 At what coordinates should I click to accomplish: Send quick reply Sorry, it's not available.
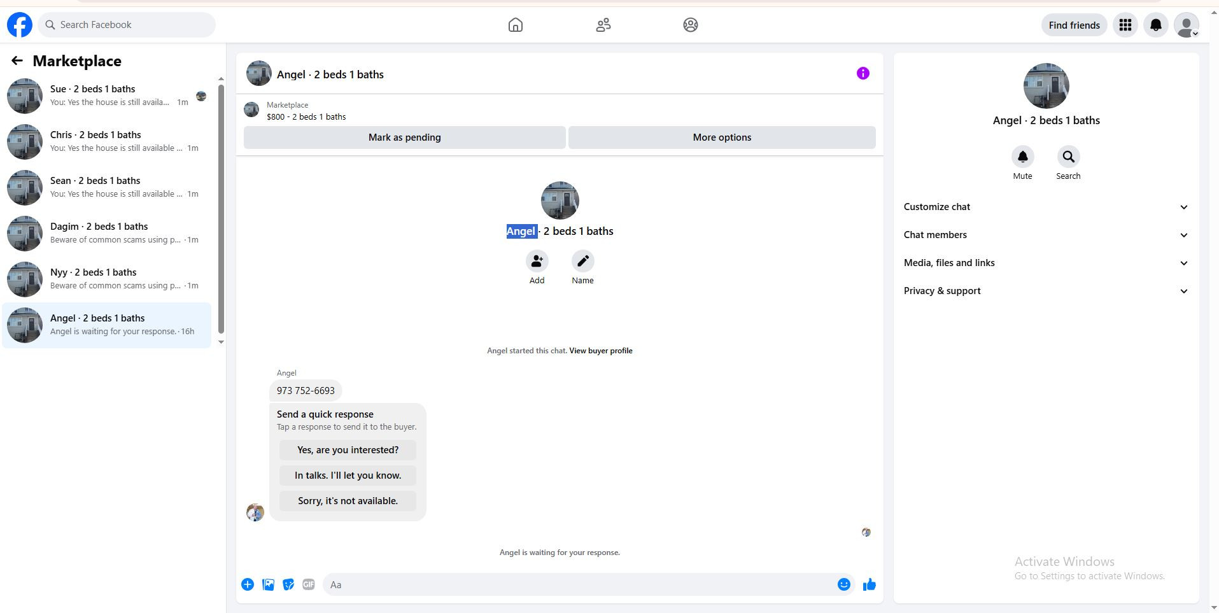click(x=348, y=501)
